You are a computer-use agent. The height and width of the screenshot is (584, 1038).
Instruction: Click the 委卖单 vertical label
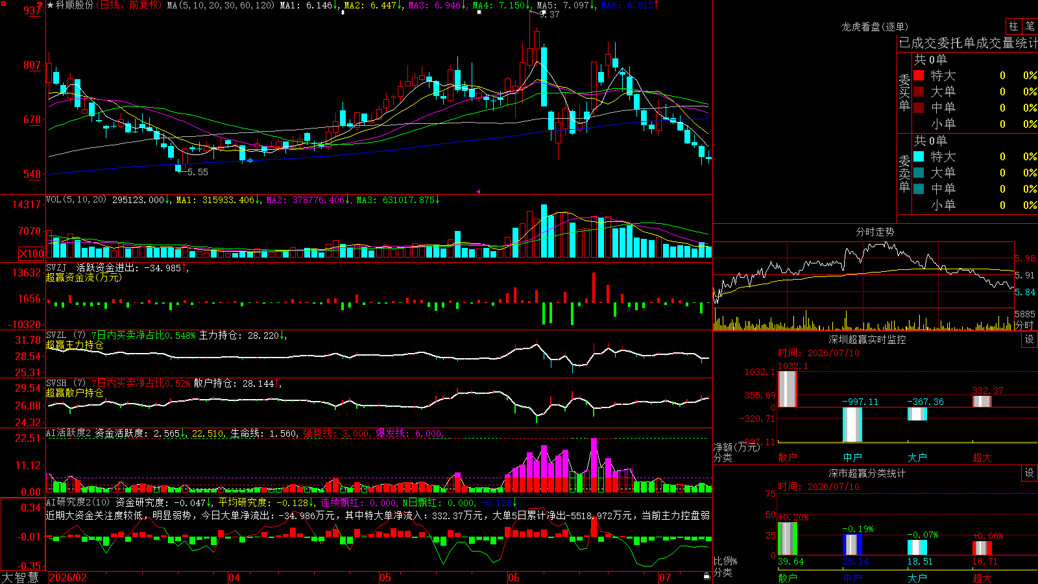904,173
